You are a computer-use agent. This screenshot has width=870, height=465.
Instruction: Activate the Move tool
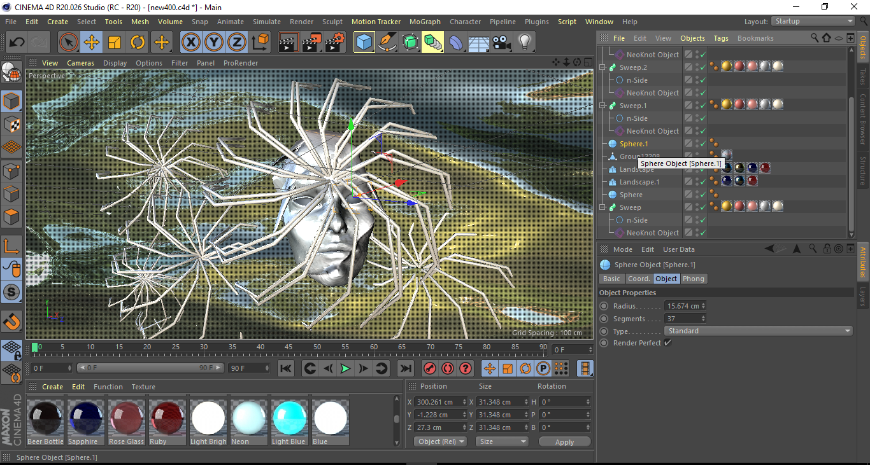[92, 43]
